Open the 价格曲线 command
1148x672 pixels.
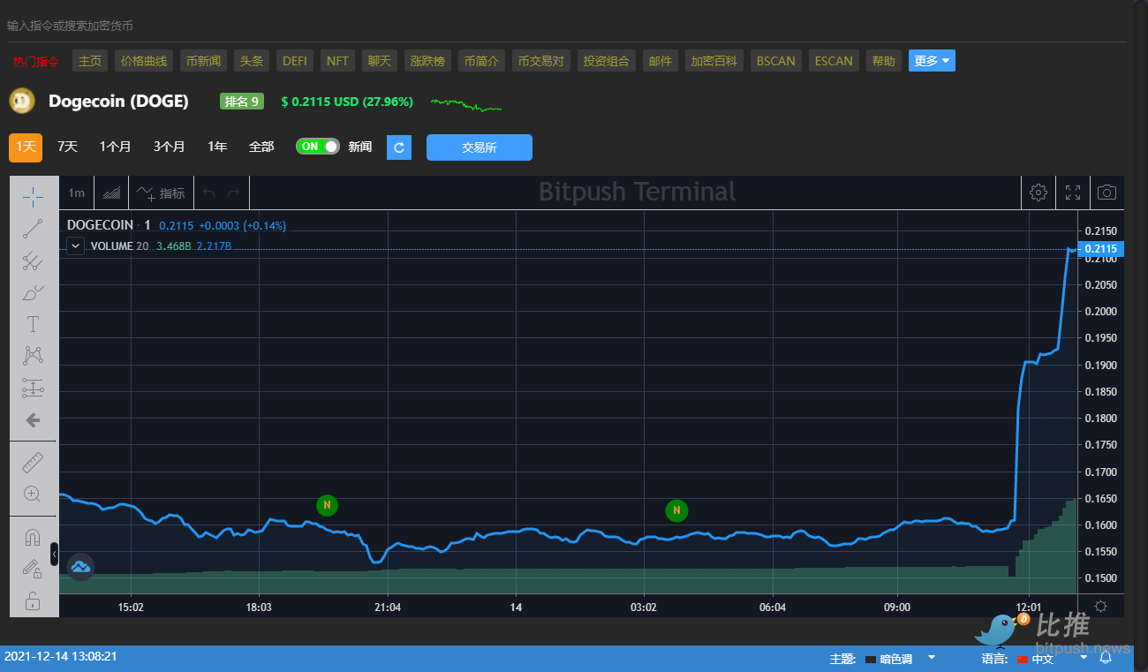coord(144,61)
